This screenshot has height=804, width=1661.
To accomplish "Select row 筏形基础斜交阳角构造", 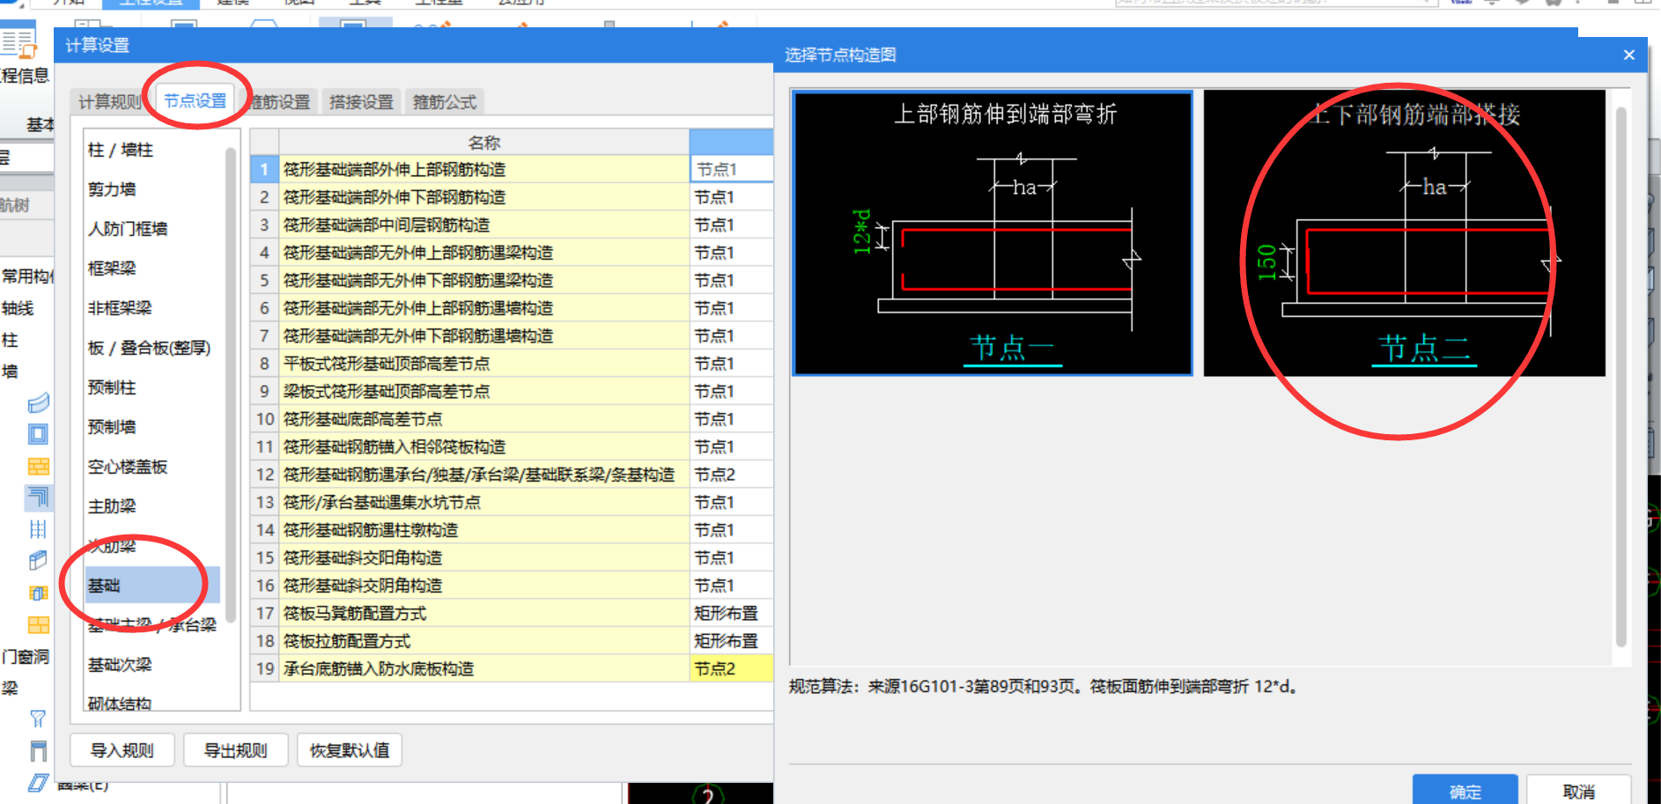I will [484, 557].
